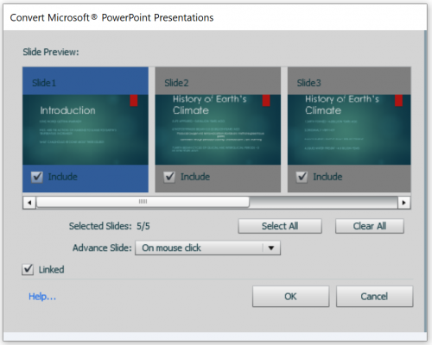
Task: Toggle the Linked checkbox
Action: [28, 269]
